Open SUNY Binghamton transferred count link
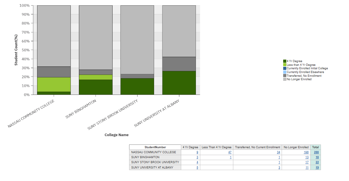349x181 pixels. [x=279, y=157]
